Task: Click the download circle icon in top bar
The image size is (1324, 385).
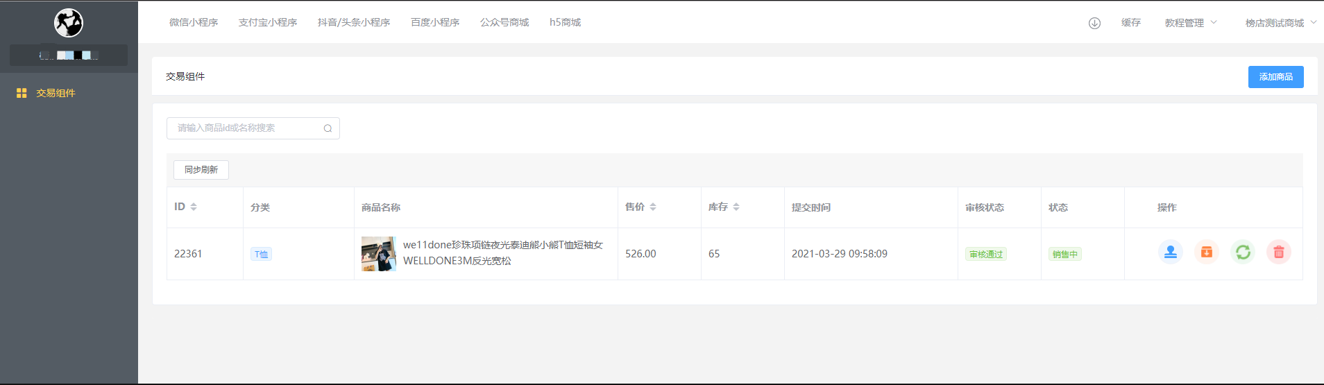Action: (x=1094, y=23)
